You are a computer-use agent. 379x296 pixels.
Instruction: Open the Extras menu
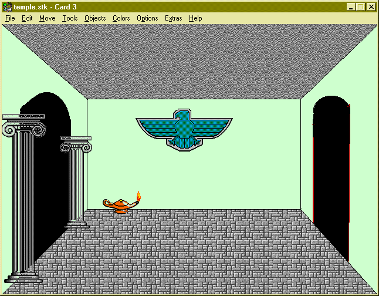coord(173,18)
